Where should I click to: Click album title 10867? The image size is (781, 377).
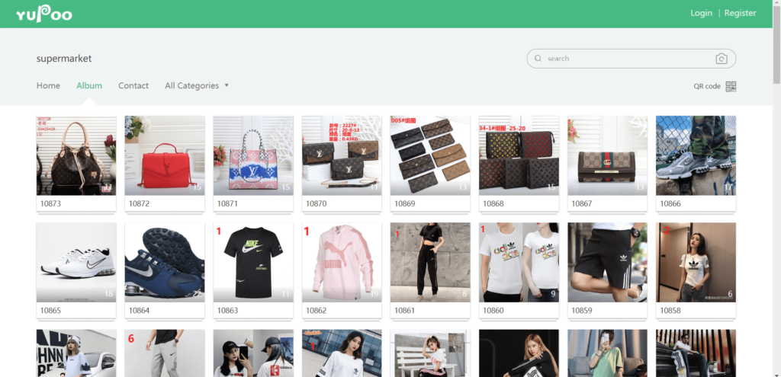point(582,204)
